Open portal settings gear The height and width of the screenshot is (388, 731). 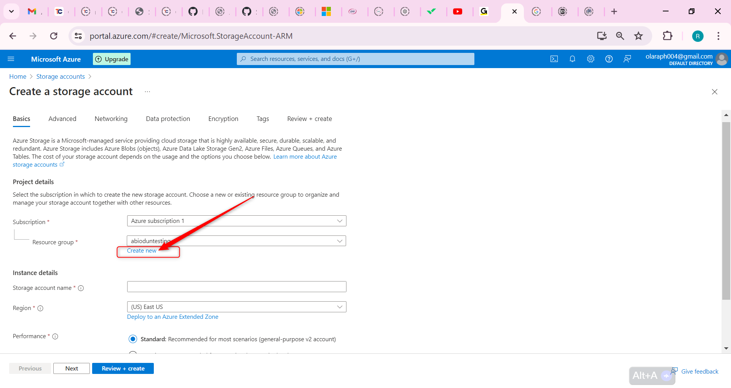(591, 59)
